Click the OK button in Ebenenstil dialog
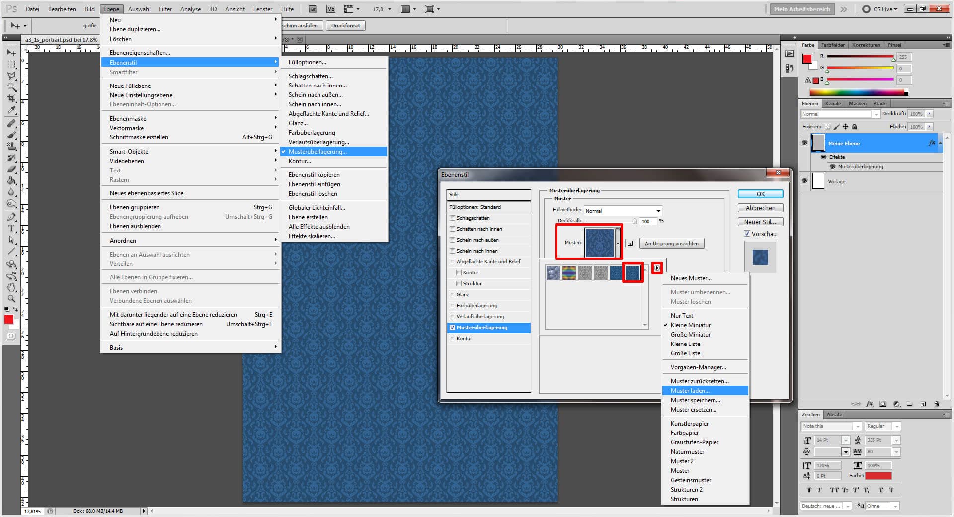 pyautogui.click(x=760, y=194)
